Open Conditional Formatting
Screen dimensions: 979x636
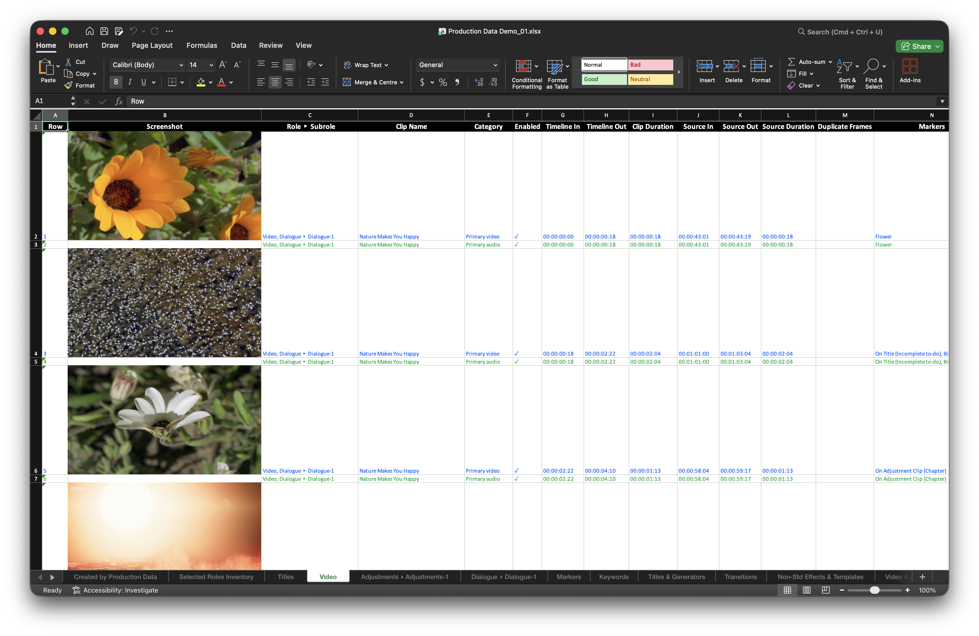coord(527,74)
